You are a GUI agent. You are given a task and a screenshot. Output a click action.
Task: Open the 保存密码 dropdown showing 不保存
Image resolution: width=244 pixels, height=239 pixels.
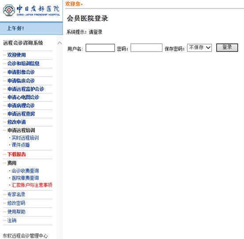point(200,48)
